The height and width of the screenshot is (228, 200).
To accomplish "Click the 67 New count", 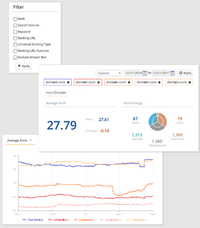I will point(136,119).
